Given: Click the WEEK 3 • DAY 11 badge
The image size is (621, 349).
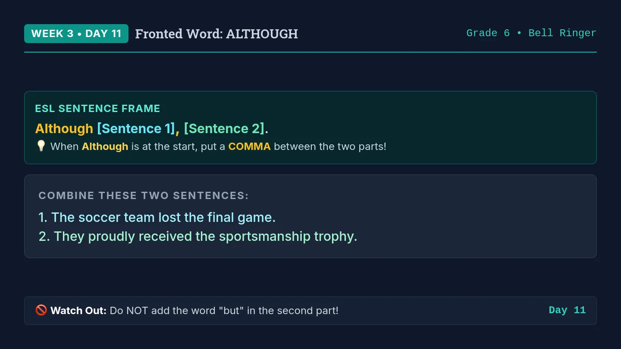Looking at the screenshot, I should click(76, 34).
